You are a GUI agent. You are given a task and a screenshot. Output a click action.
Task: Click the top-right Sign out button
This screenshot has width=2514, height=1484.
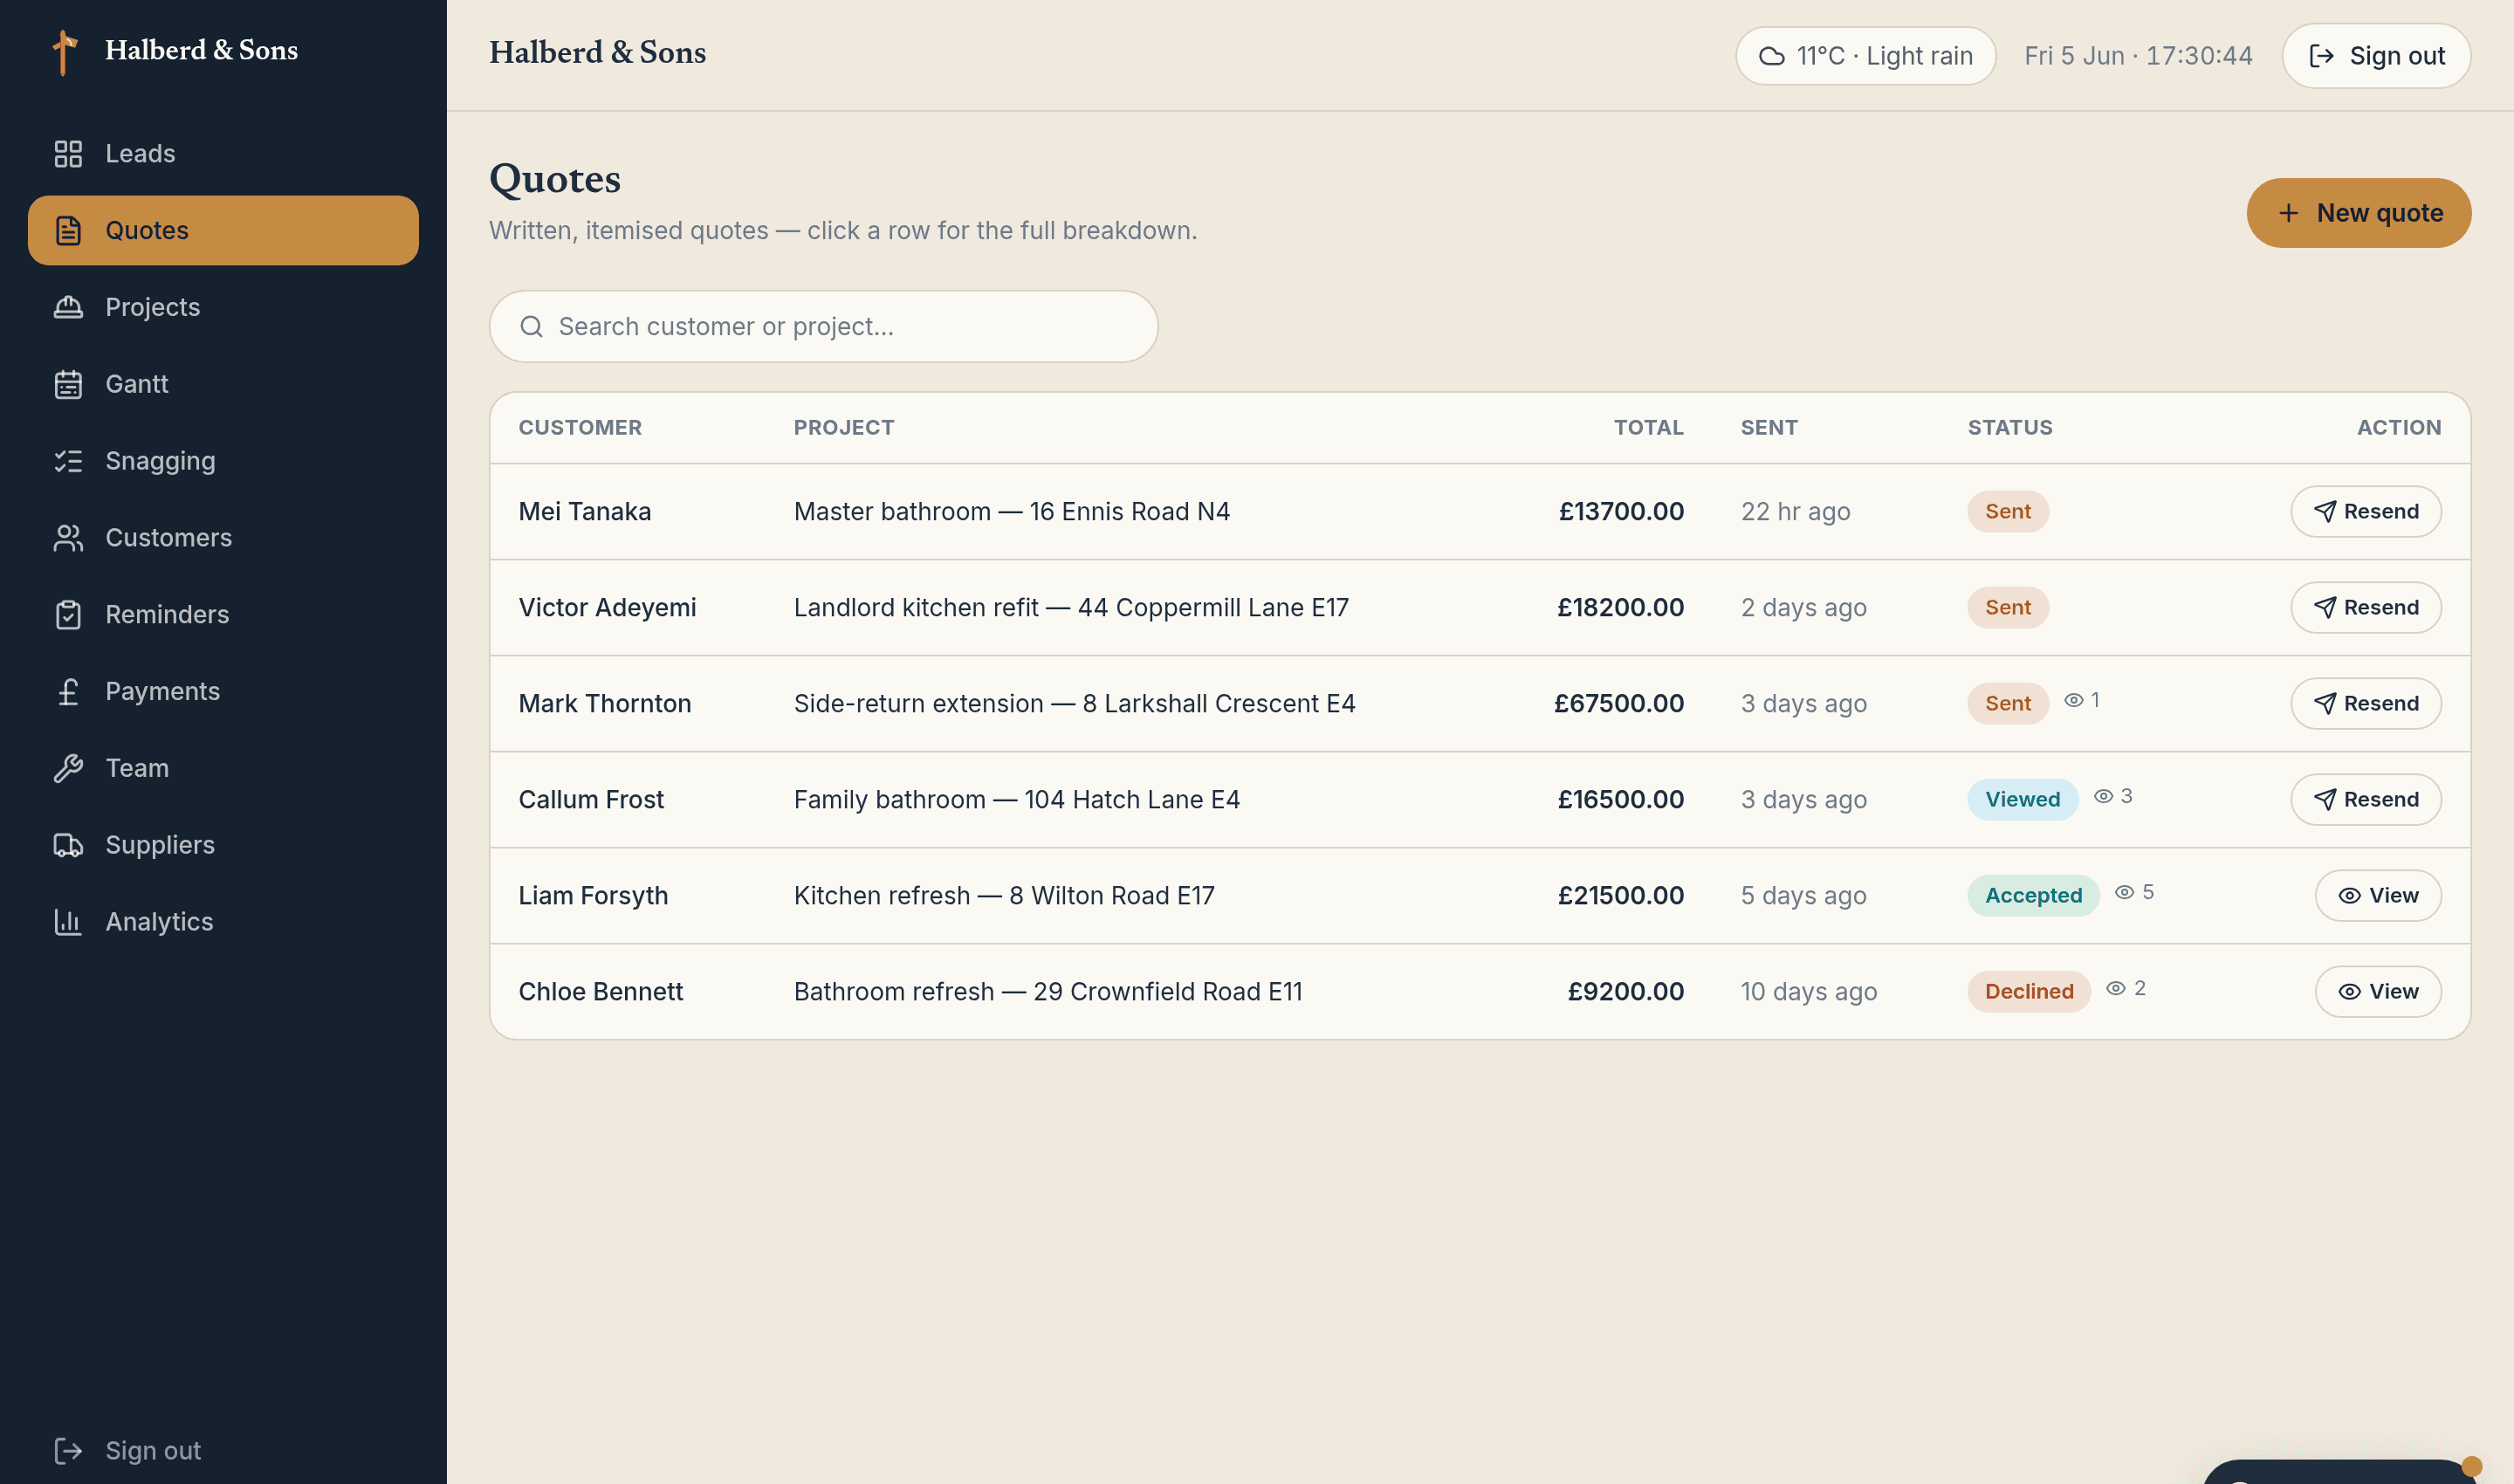click(x=2376, y=56)
